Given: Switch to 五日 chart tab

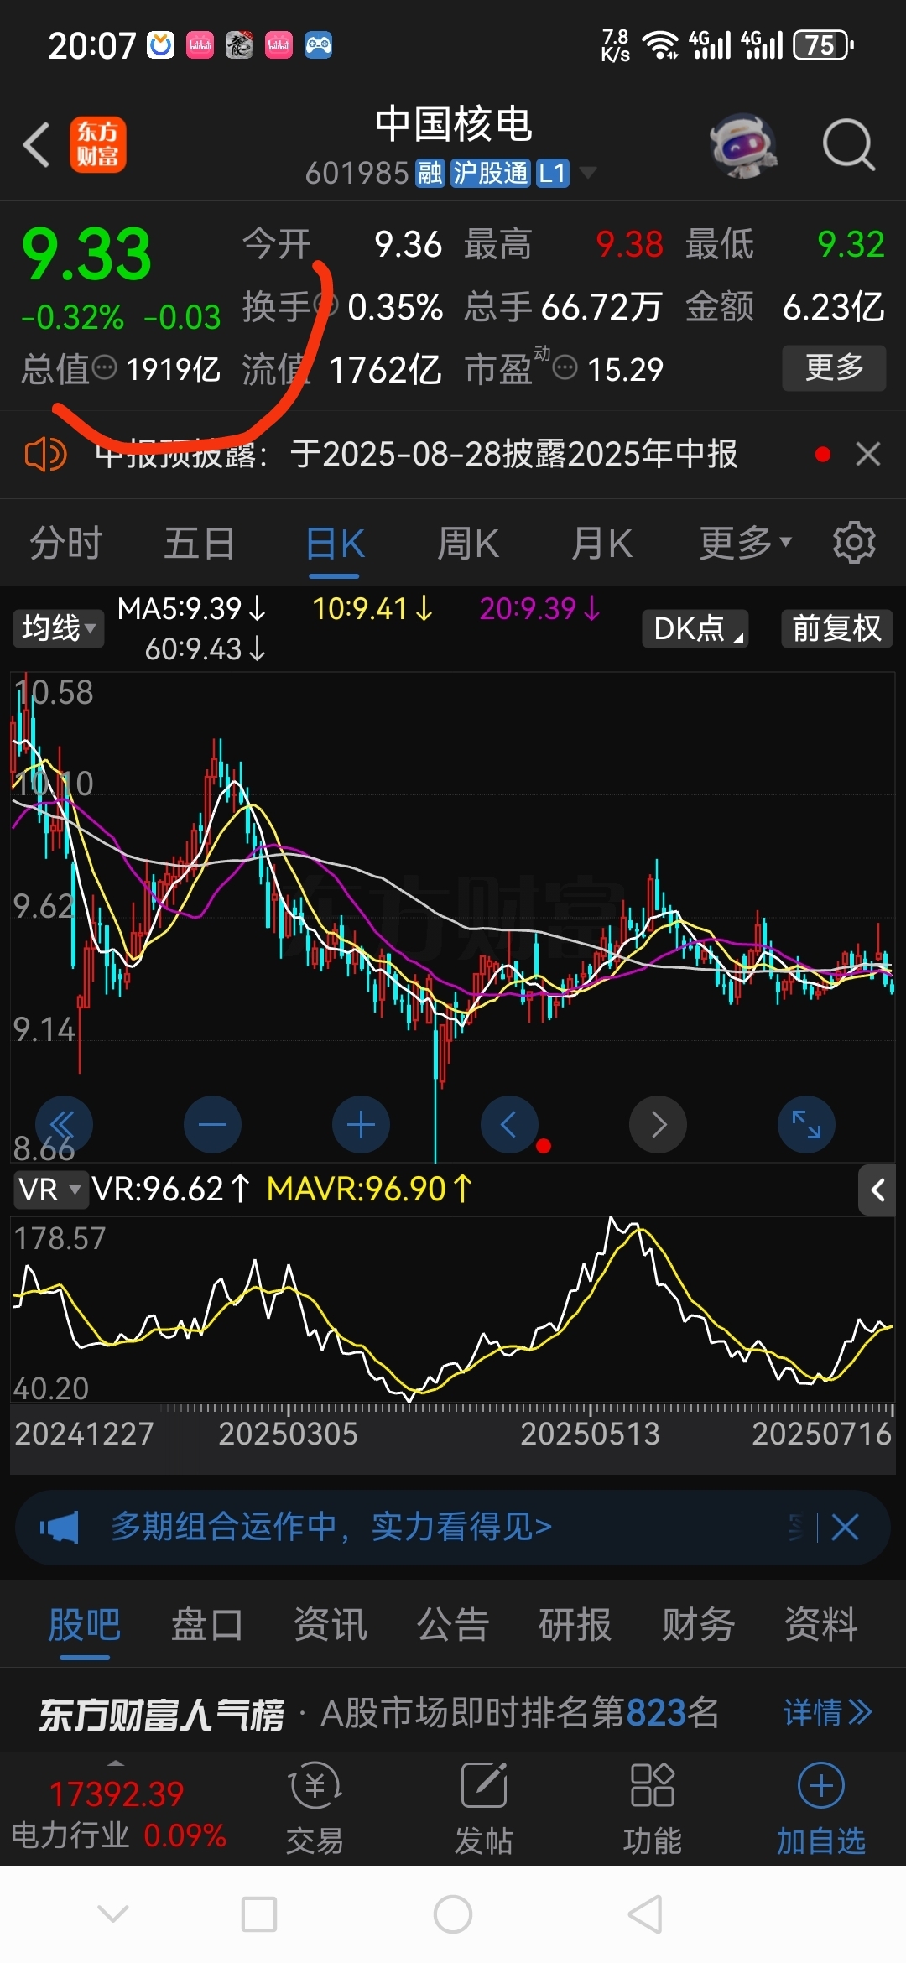Looking at the screenshot, I should click(200, 543).
